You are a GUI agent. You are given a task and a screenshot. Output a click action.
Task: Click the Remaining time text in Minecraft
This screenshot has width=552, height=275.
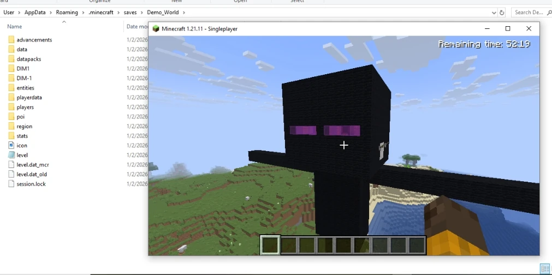pos(484,44)
